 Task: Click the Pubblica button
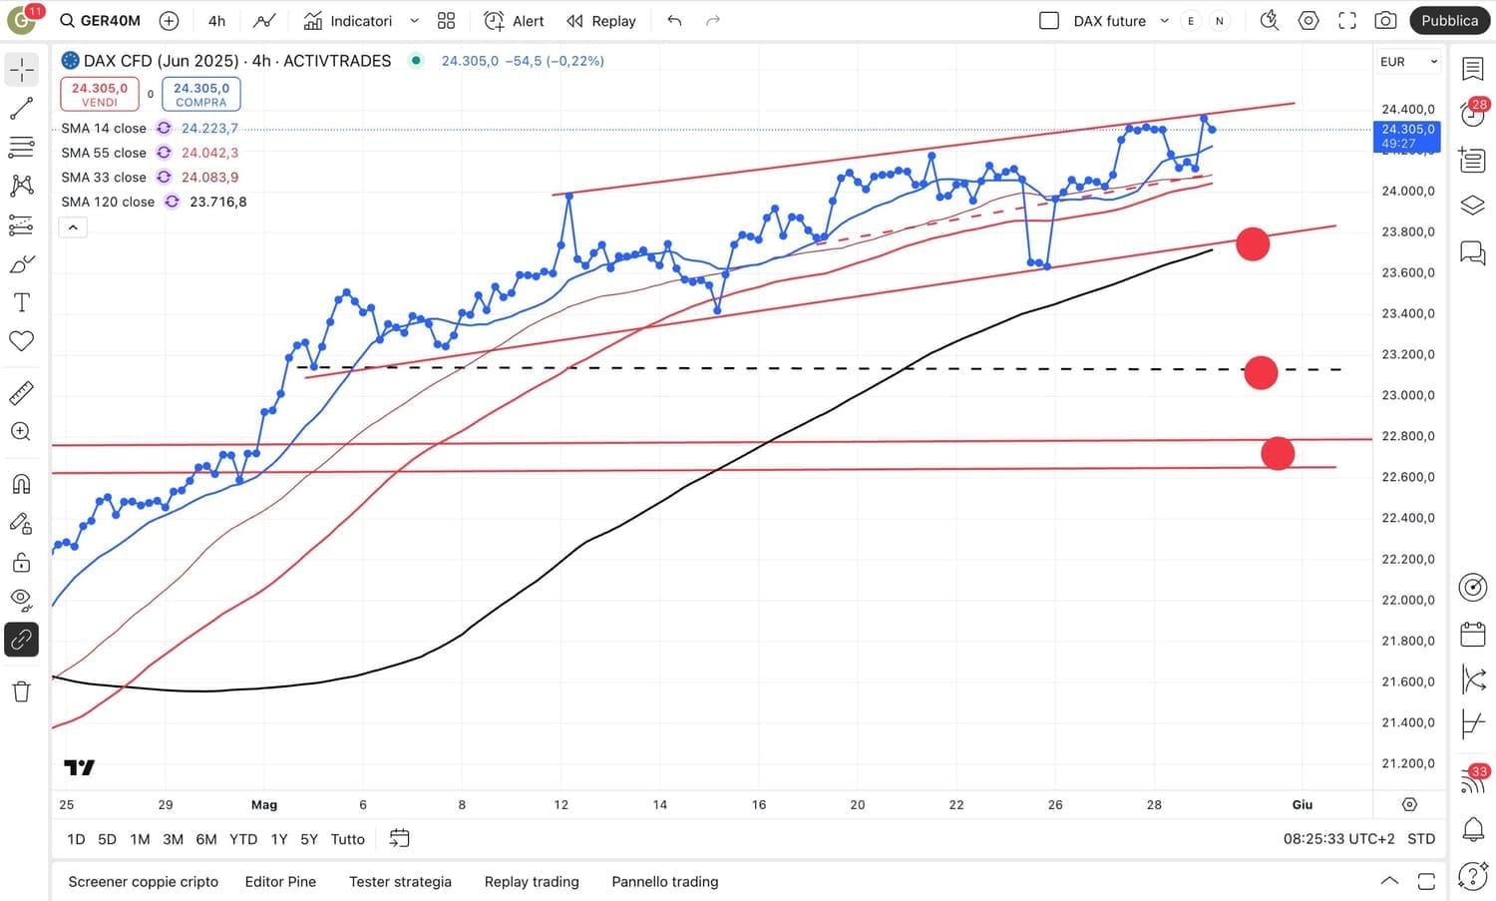1449,21
